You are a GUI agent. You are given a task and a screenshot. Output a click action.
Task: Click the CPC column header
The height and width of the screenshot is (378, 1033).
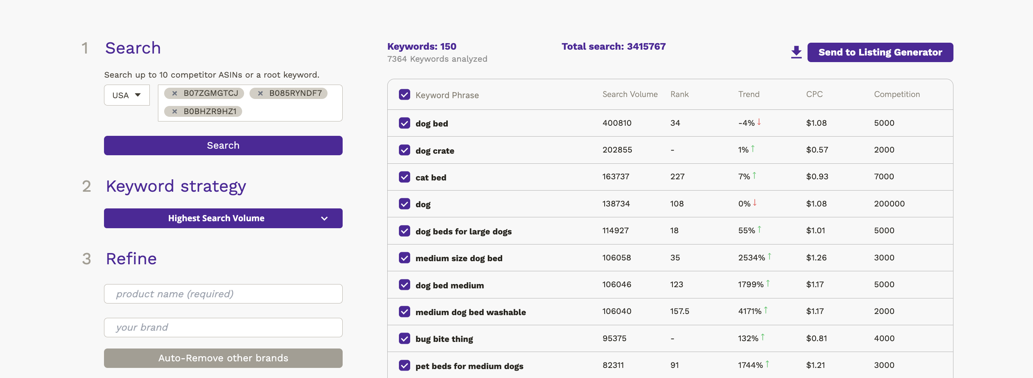814,94
